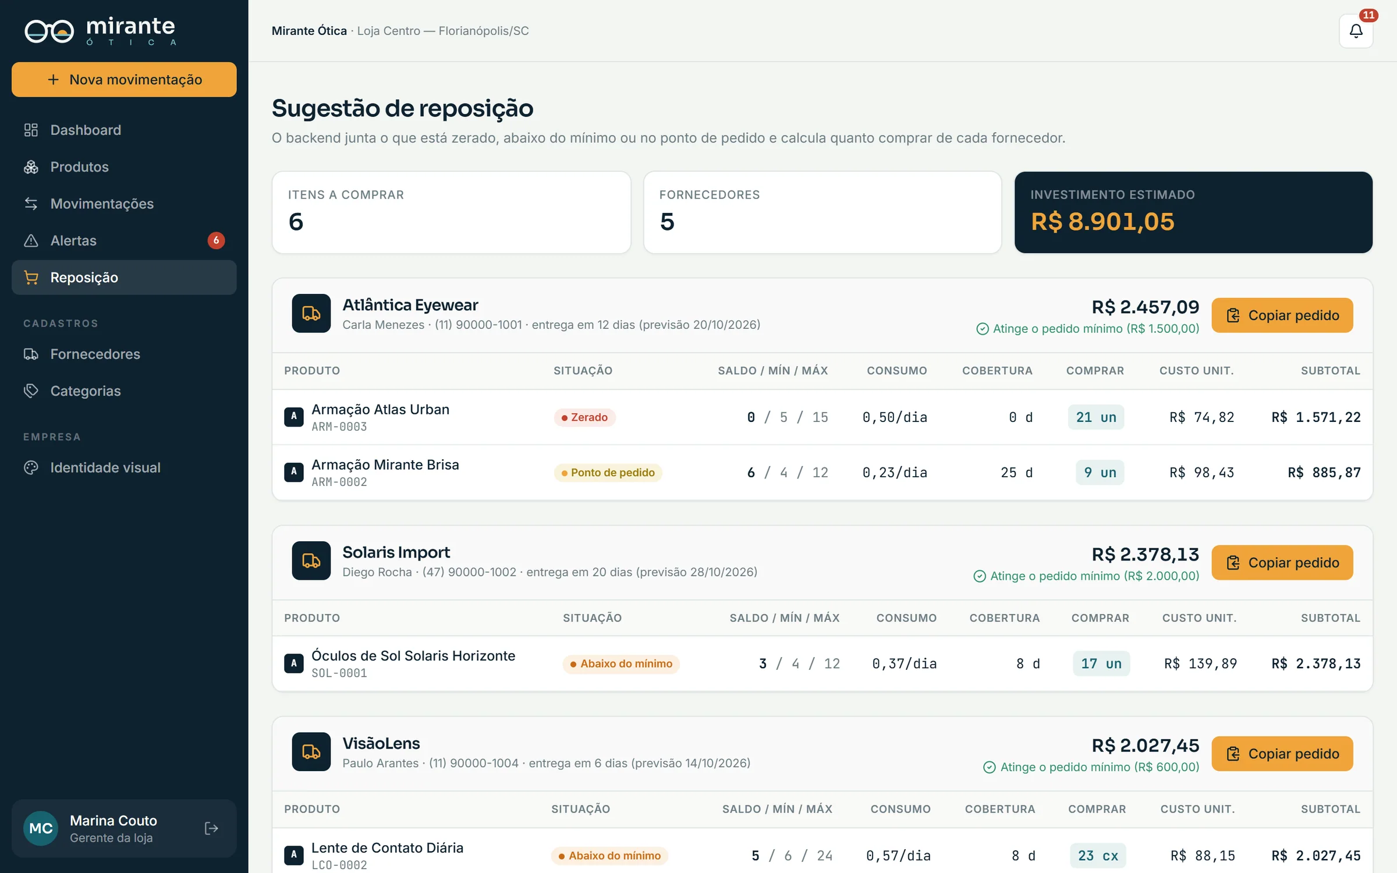The width and height of the screenshot is (1397, 873).
Task: Click the Zerado status tag
Action: pyautogui.click(x=584, y=417)
